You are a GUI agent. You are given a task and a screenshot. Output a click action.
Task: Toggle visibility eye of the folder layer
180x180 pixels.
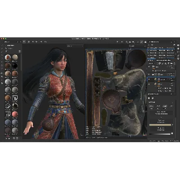149,74
